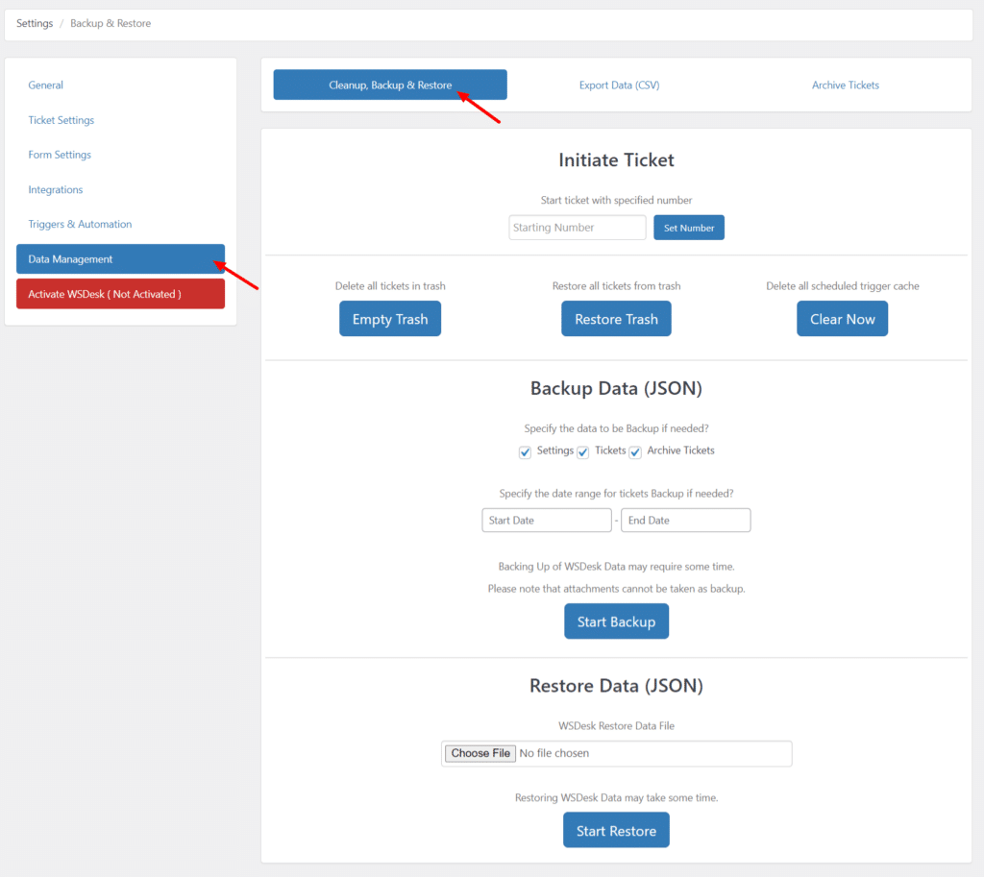Open the Archive Tickets tab

click(x=845, y=85)
